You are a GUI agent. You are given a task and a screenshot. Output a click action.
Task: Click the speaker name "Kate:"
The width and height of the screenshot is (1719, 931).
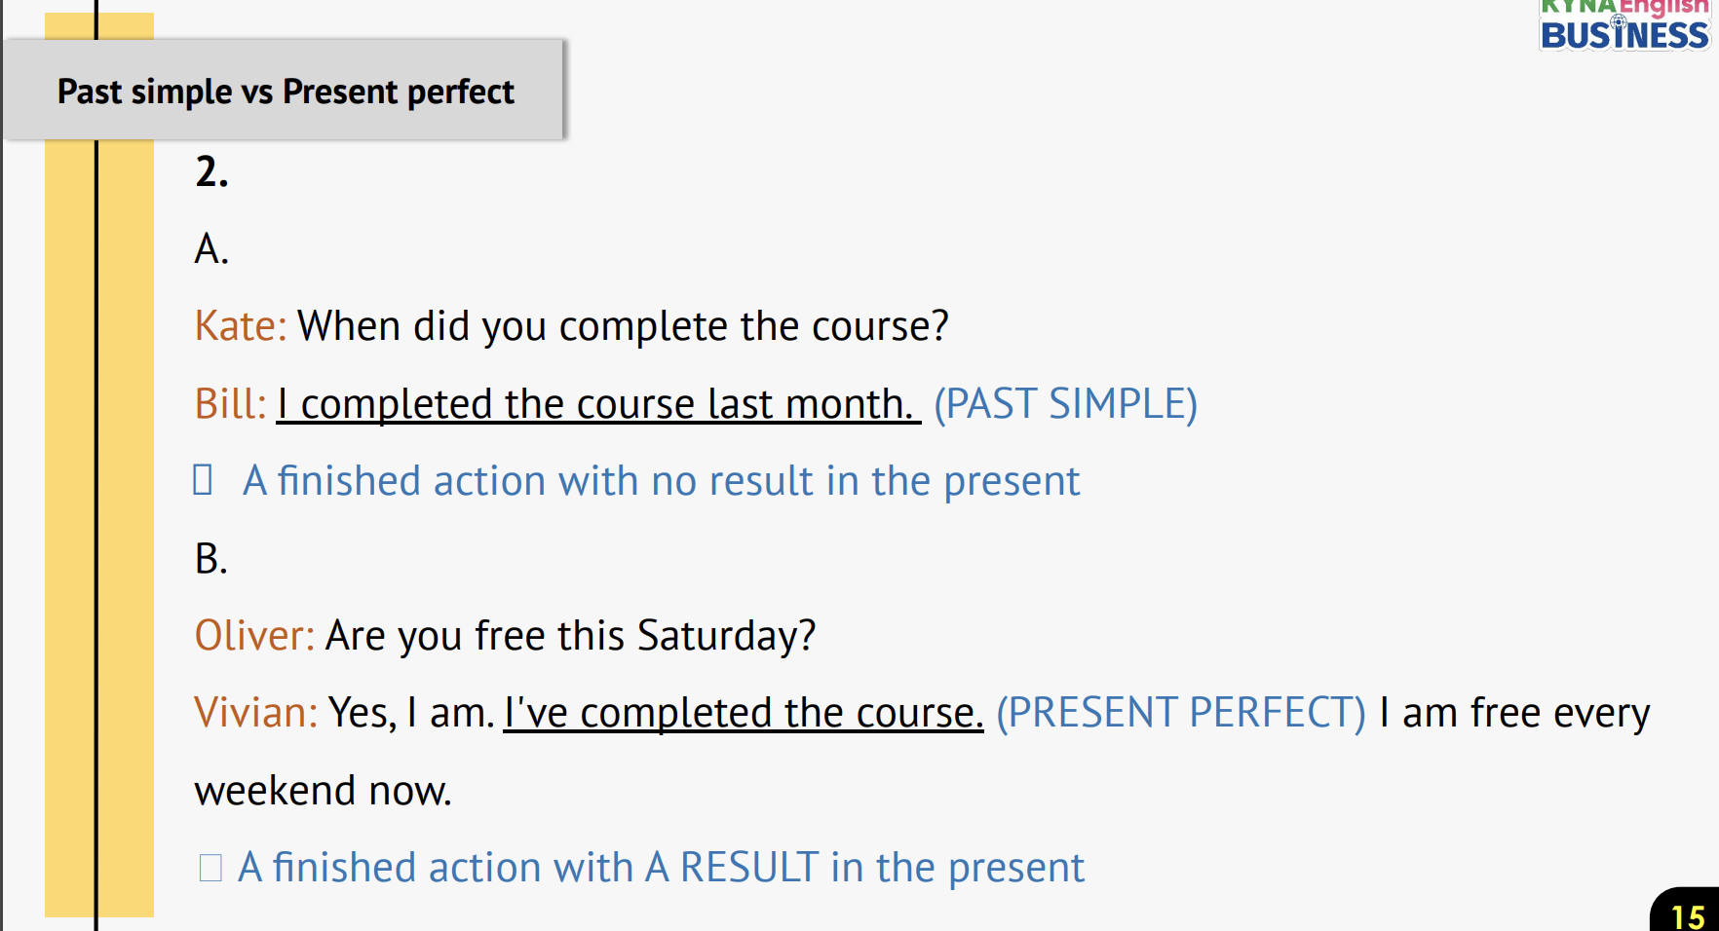click(241, 326)
